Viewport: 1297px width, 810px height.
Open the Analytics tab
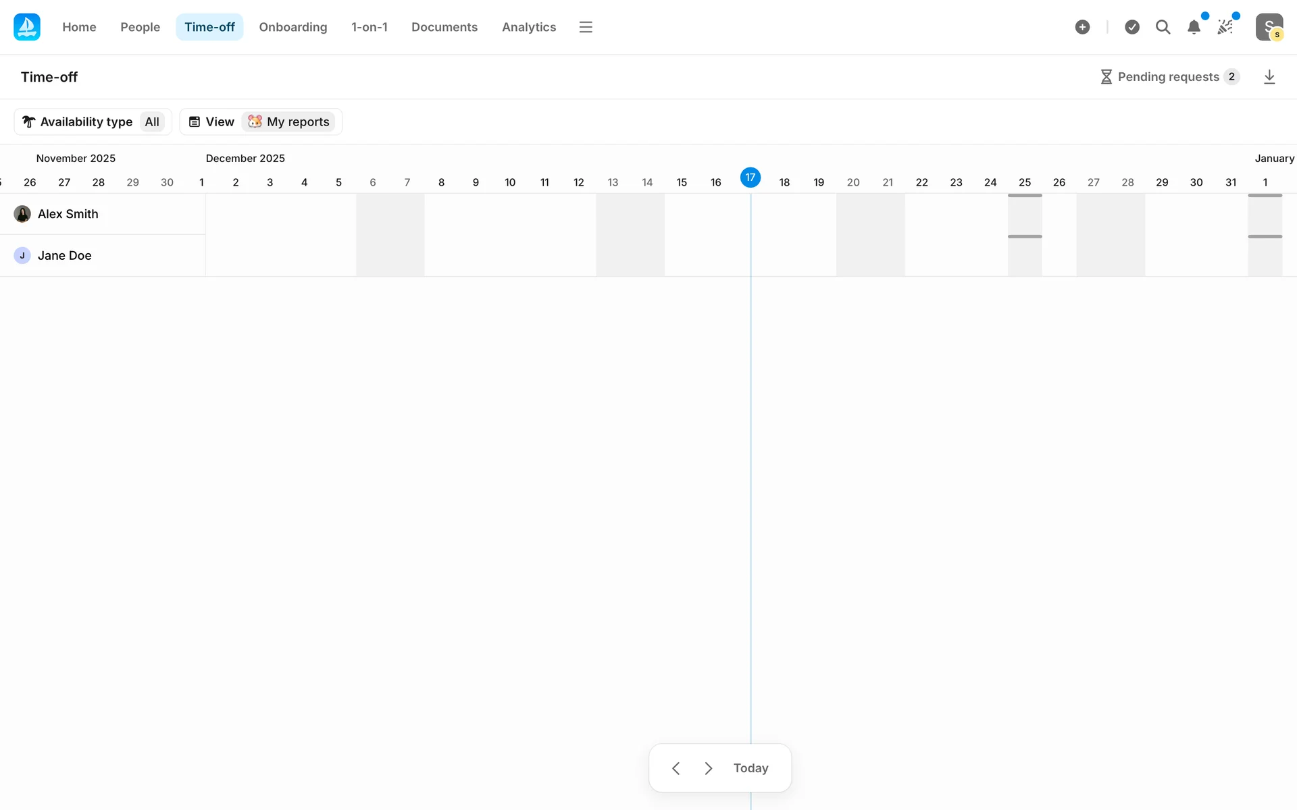[528, 27]
